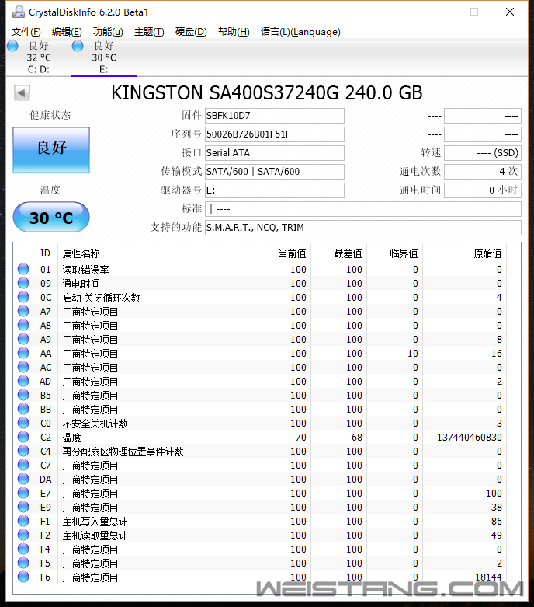Click the 属性名称 column header
Screen dimensions: 534x607
(156, 253)
